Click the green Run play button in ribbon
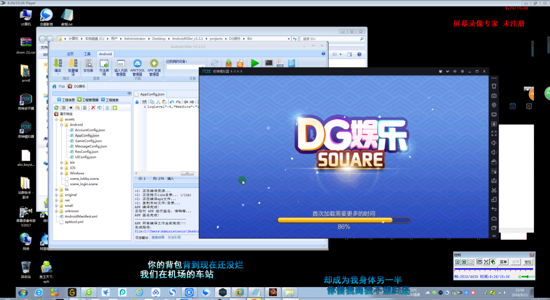550x300 pixels. 255,63
